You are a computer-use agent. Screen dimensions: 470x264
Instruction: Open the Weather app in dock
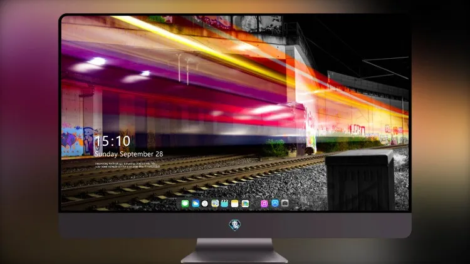195,204
